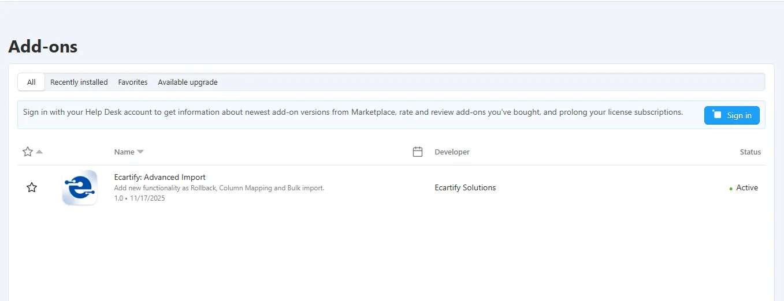
Task: Open the Active status for Ecartify
Action: pos(744,188)
